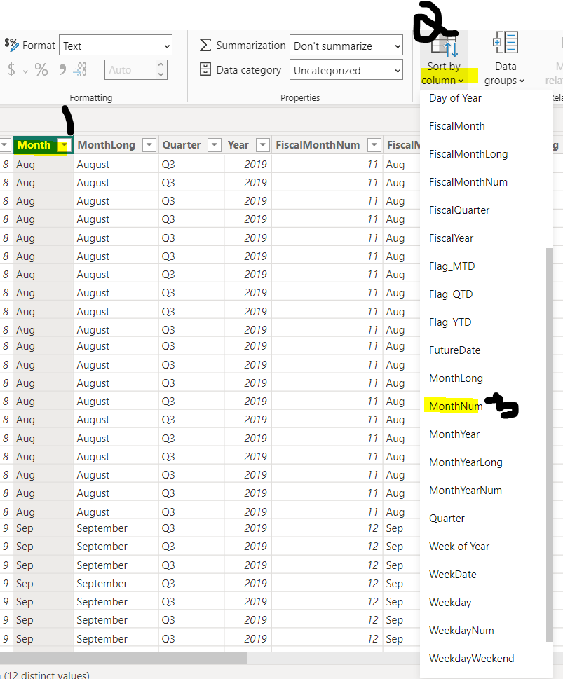Open the Month column filter dropdown
Viewport: 563px width, 679px height.
click(64, 145)
